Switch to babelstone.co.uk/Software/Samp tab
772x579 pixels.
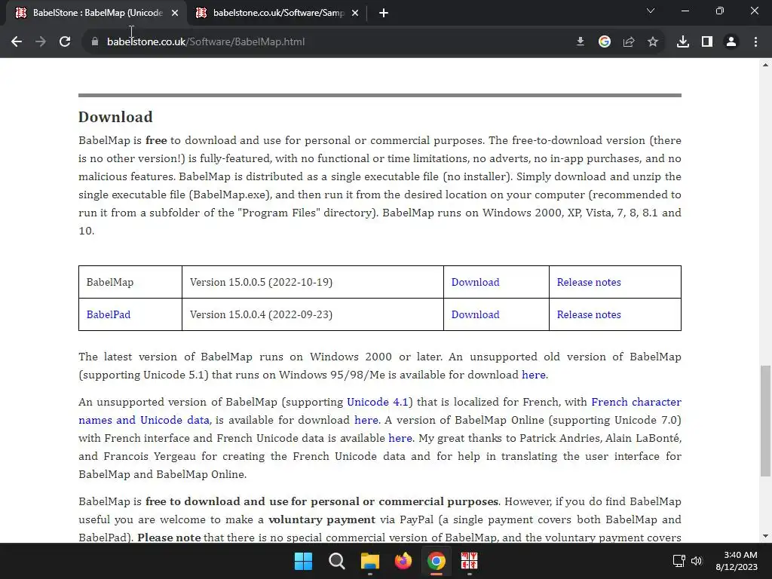click(x=277, y=13)
